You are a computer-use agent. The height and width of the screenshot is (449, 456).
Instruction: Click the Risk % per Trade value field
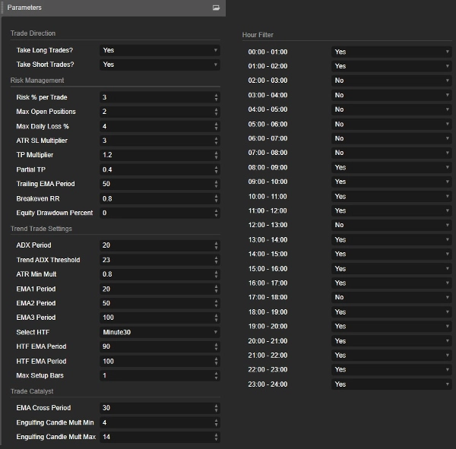pyautogui.click(x=160, y=97)
